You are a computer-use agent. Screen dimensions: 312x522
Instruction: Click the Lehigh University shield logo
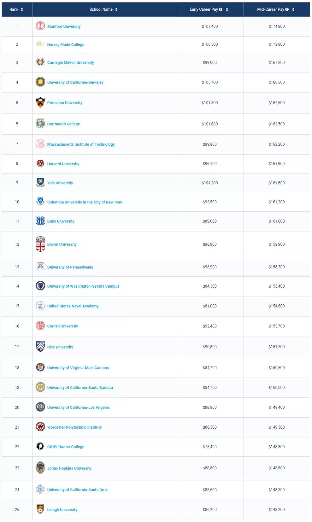click(40, 509)
